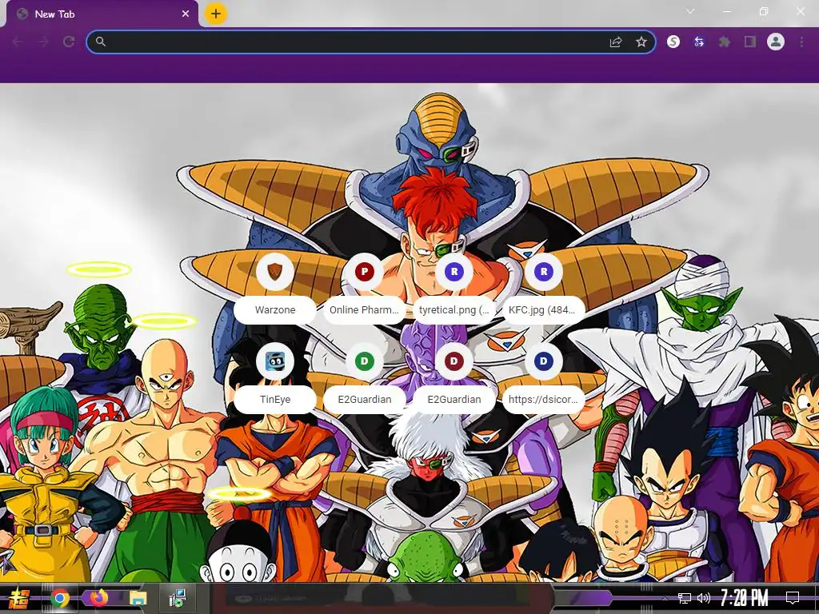Screen dimensions: 819x614
Task: Open green E2Guardian shortcut icon
Action: [365, 361]
